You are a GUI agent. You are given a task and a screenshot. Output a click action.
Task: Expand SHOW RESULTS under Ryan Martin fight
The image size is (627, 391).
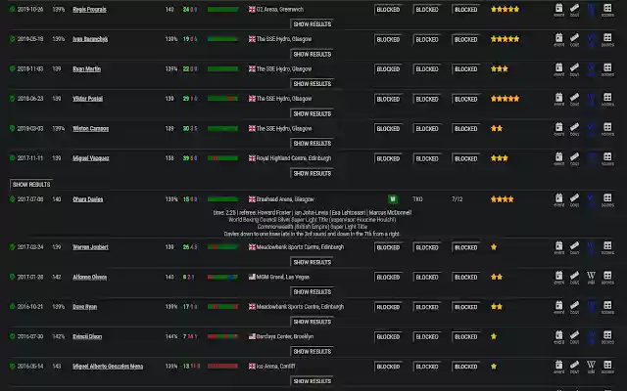312,84
